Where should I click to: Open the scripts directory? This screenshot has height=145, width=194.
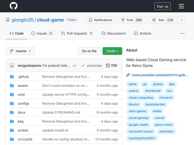click(x=23, y=130)
